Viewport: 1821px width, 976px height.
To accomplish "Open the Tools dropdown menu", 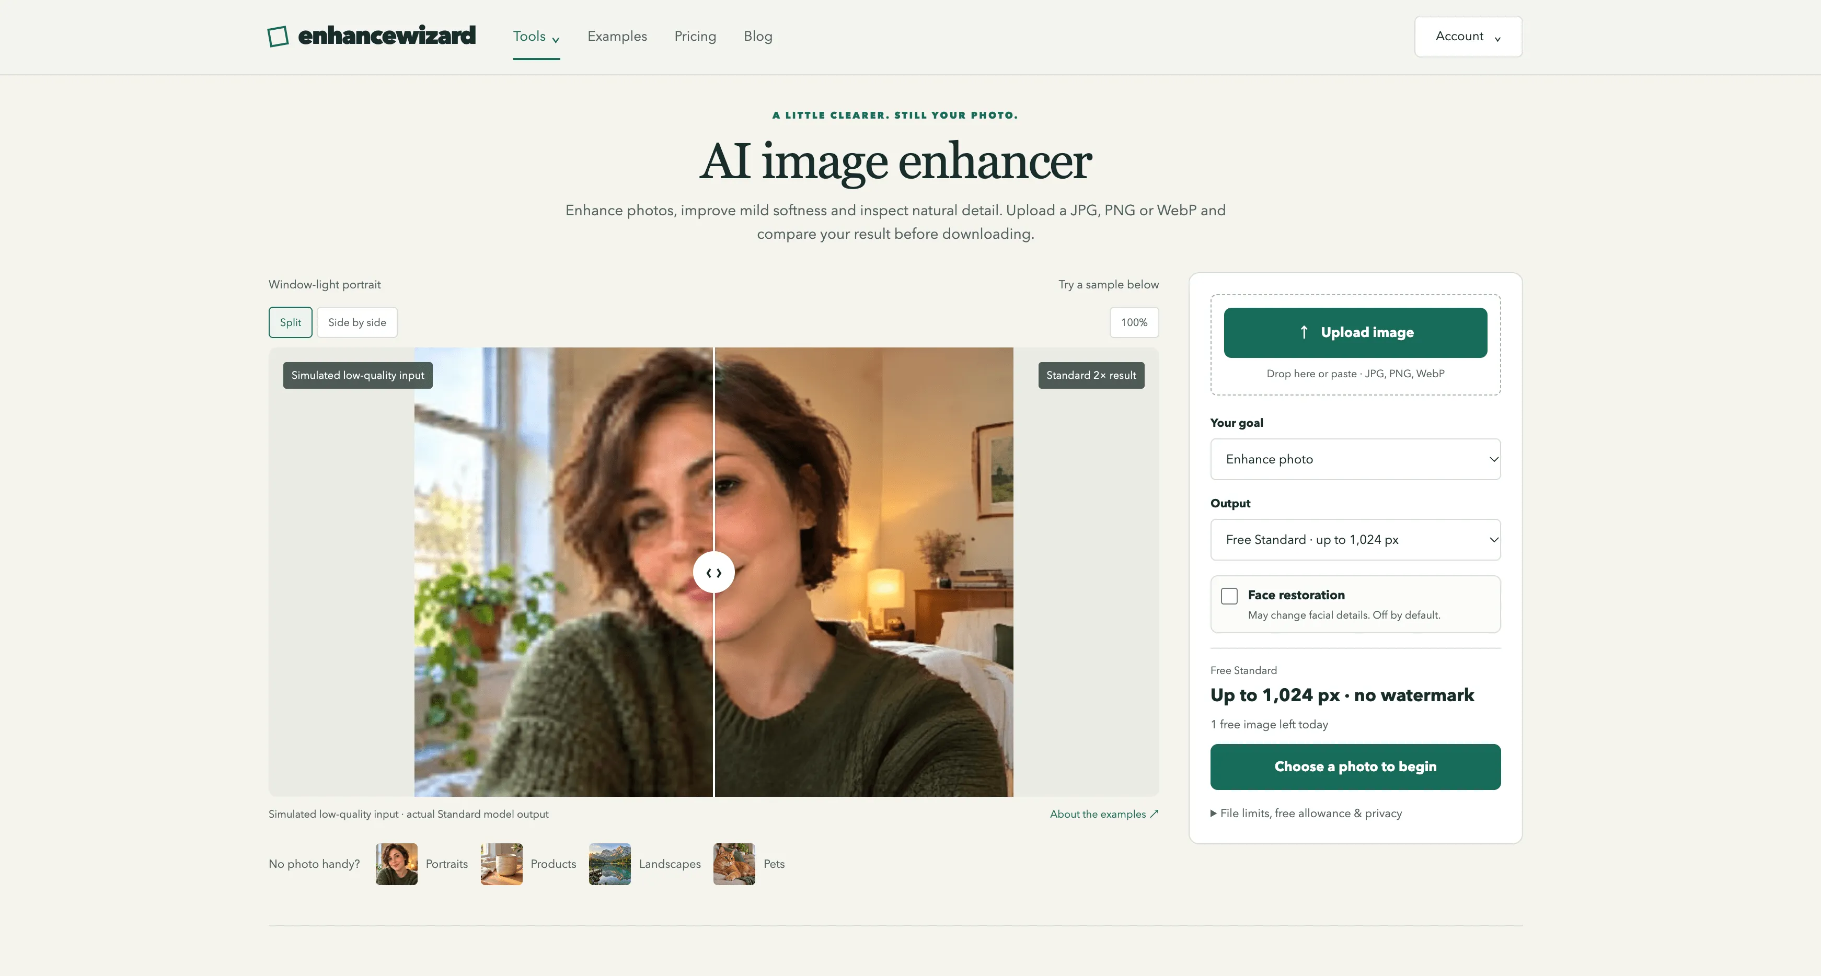I will 536,36.
